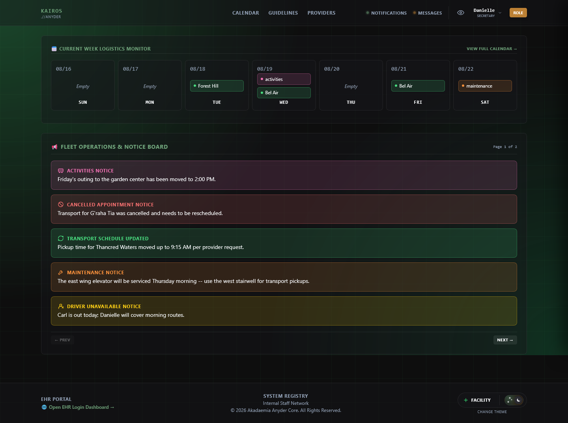Open the Danielle user dropdown chevron
Viewport: 568px width, 423px height.
(x=500, y=13)
